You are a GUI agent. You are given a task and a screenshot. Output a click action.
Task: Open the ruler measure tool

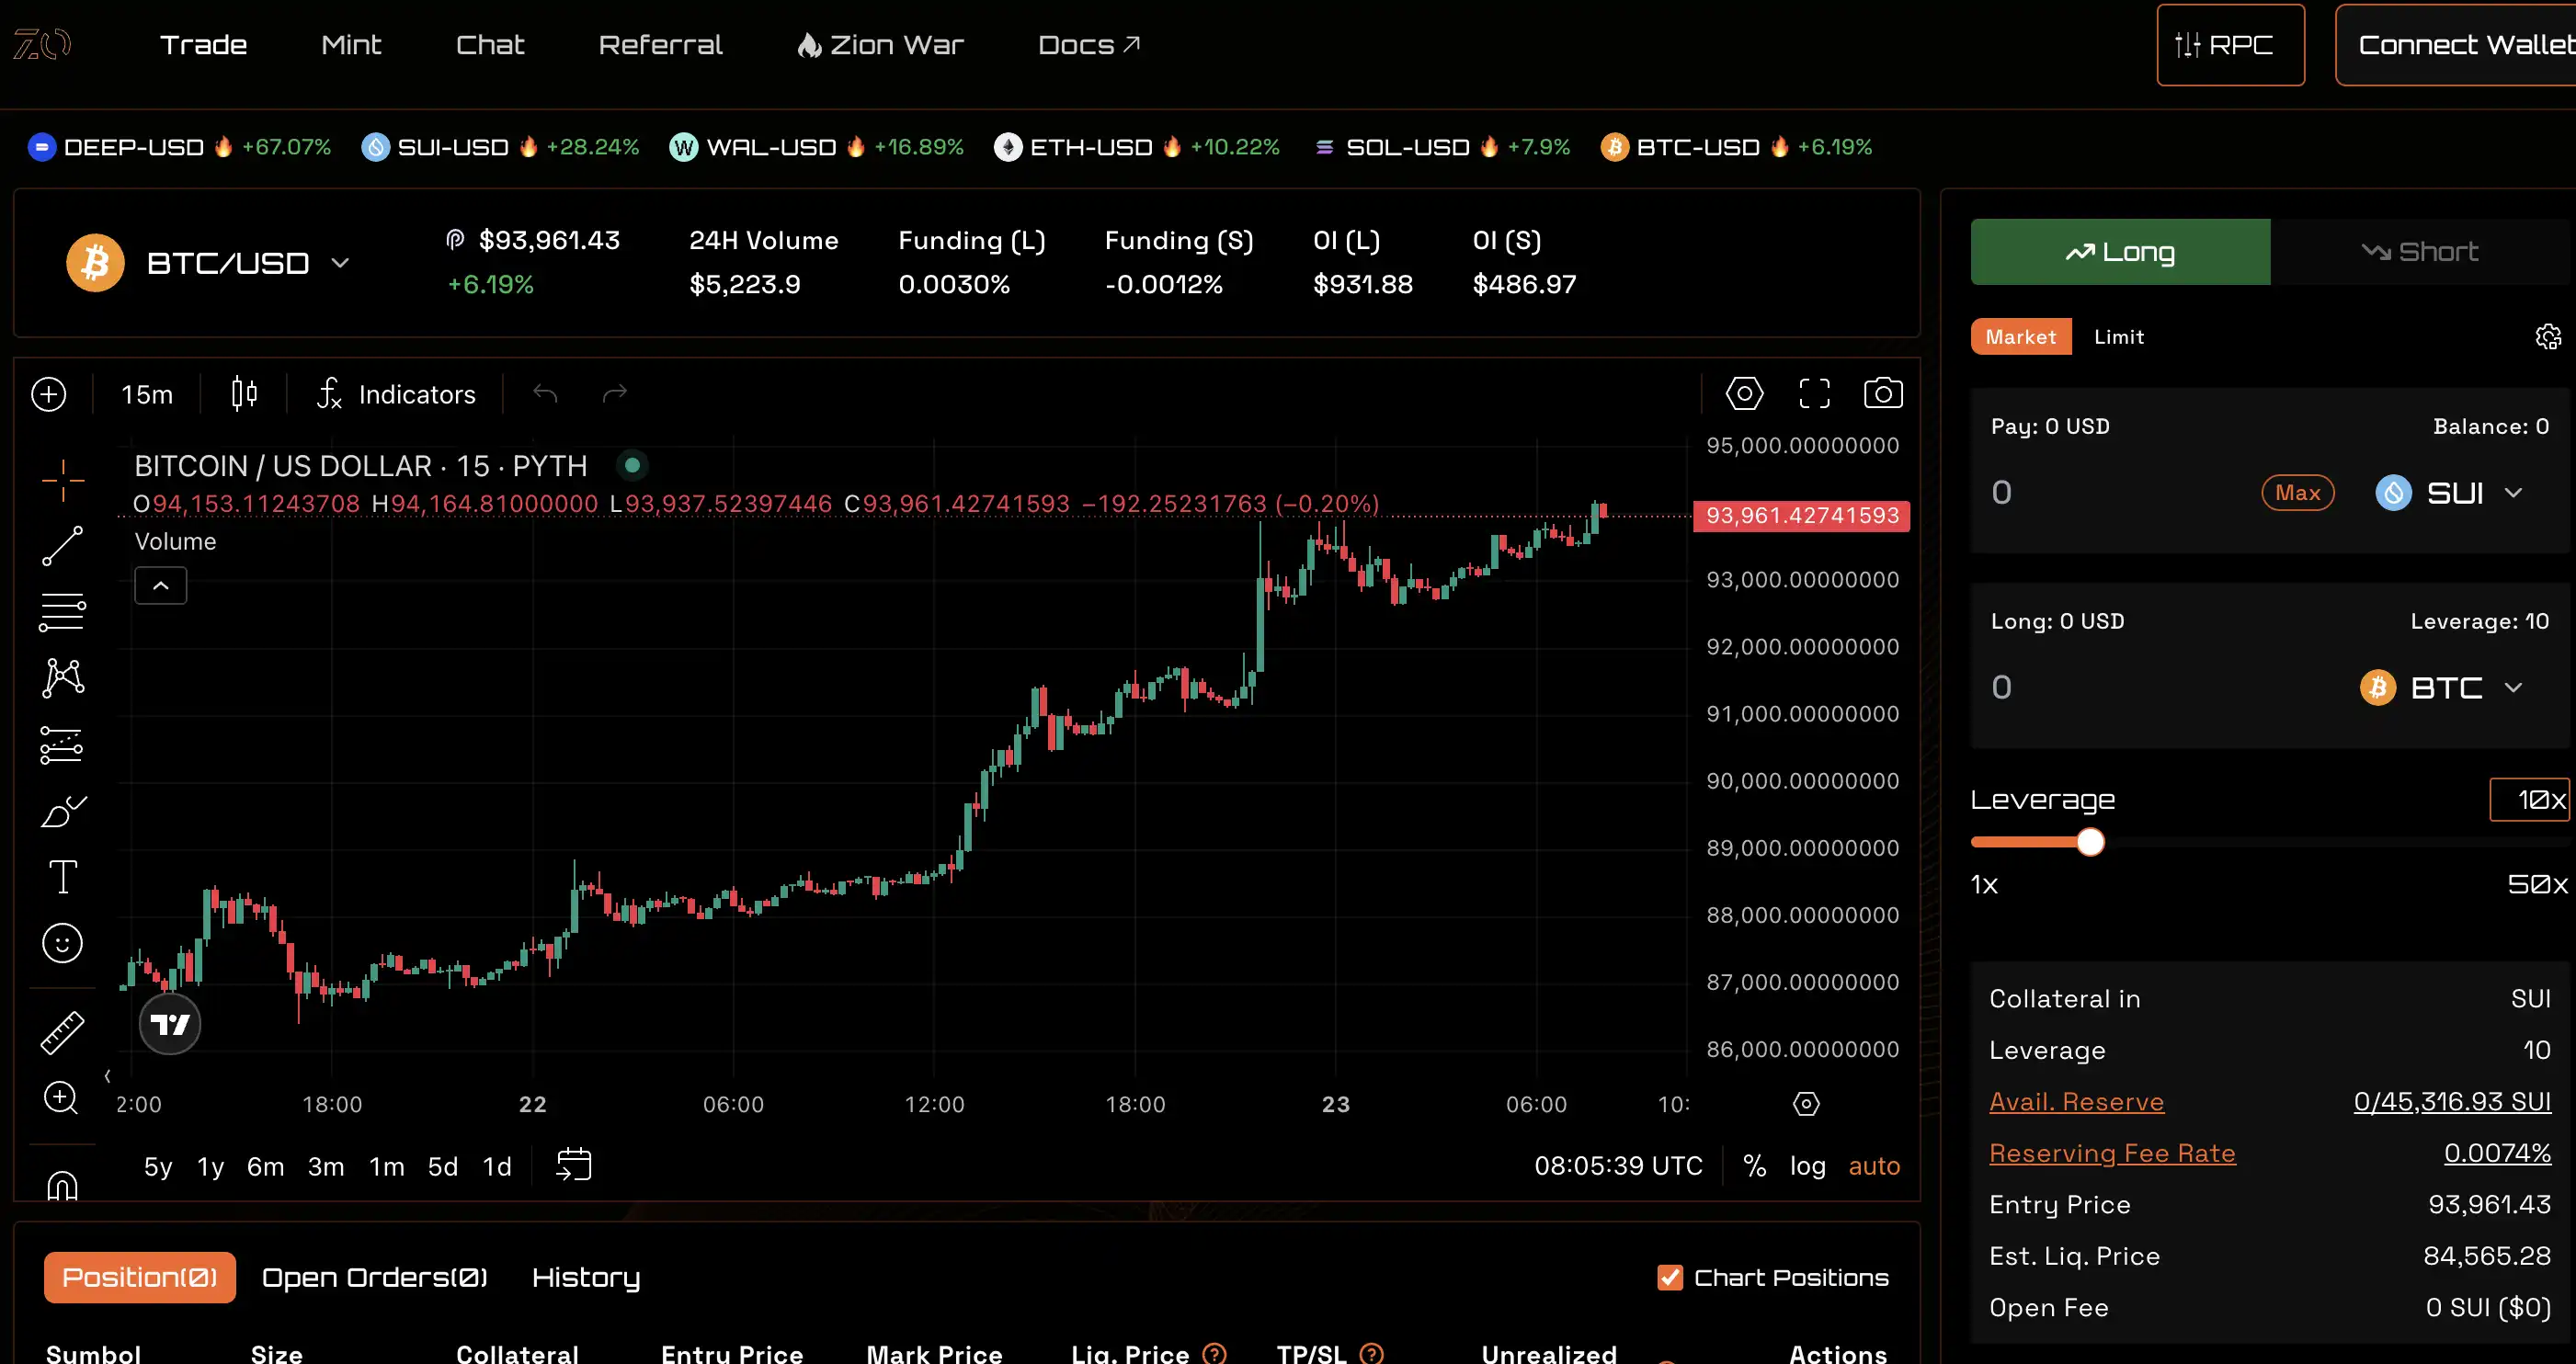tap(62, 1033)
